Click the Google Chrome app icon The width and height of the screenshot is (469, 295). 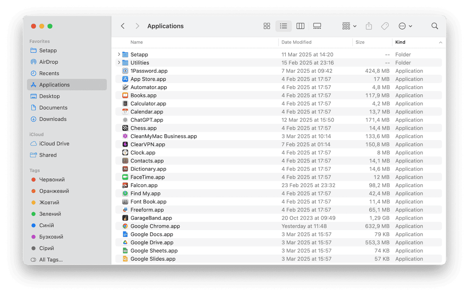[x=125, y=226]
